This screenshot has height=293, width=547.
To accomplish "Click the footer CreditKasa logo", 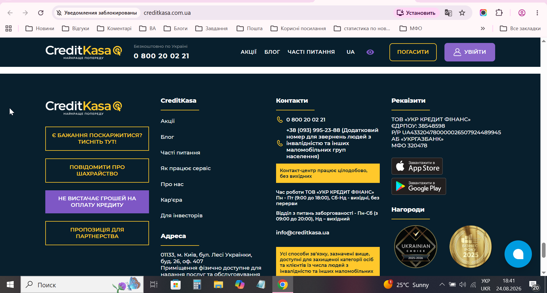I will click(84, 108).
